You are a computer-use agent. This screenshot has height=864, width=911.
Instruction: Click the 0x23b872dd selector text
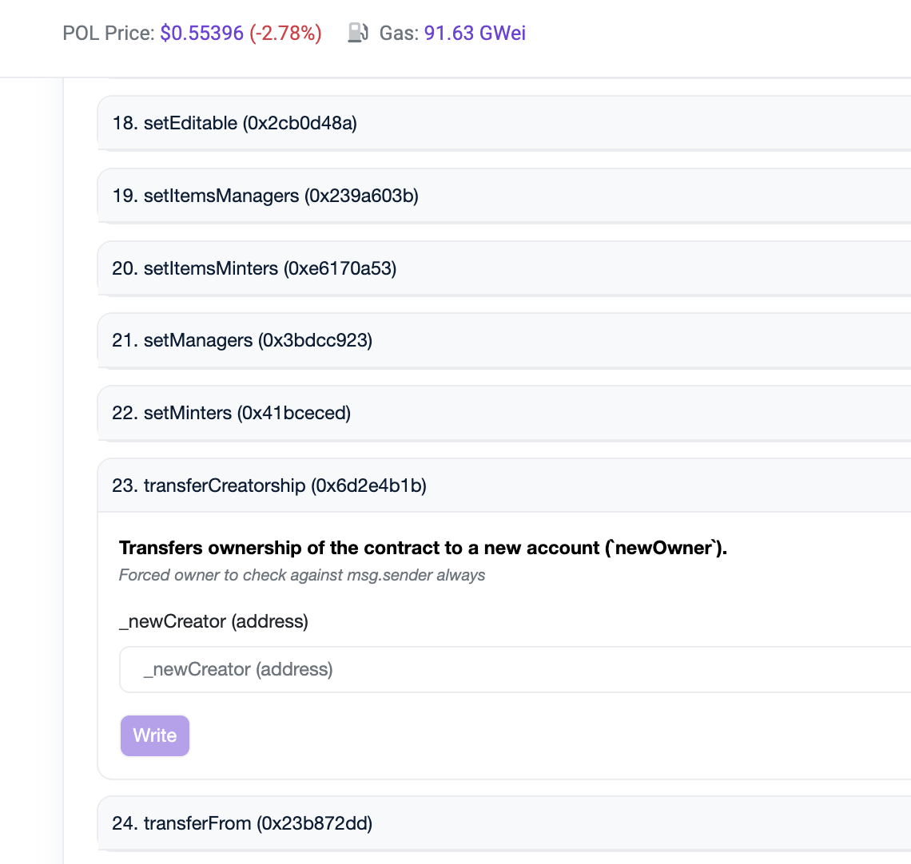pos(314,823)
